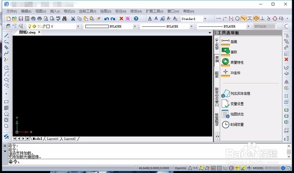The height and width of the screenshot is (173, 294).
Task: Click 变量设置 in tool palette
Action: click(233, 104)
